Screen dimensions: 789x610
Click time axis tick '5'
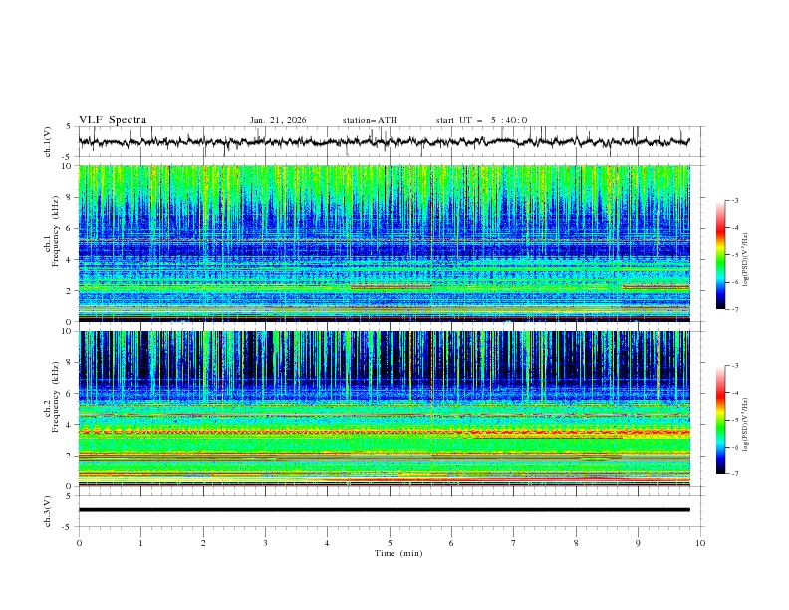[x=390, y=543]
